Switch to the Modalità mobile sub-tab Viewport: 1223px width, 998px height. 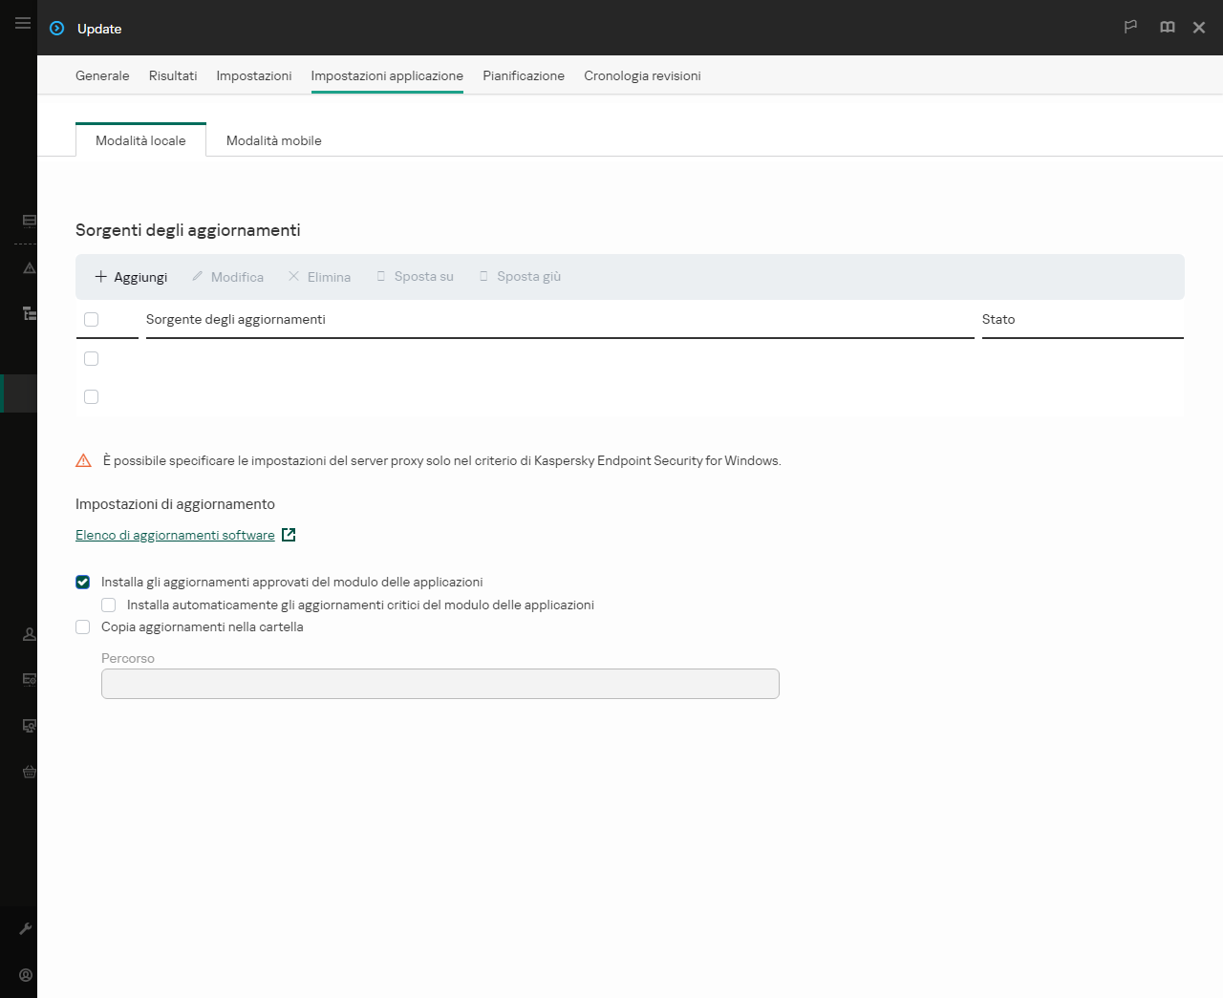274,140
